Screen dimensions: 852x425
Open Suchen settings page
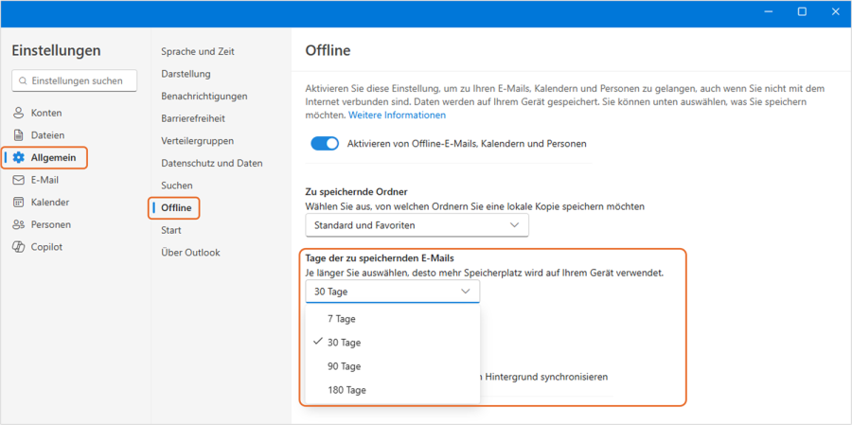[x=177, y=186]
